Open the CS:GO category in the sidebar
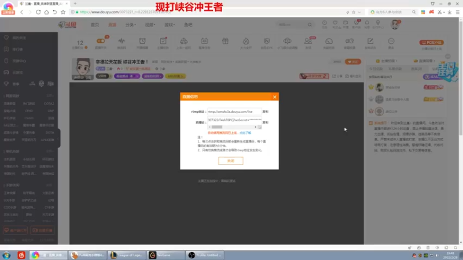This screenshot has width=463, height=260. point(29,118)
